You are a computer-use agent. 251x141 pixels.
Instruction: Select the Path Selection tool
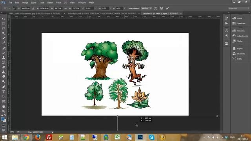[x=4, y=96]
